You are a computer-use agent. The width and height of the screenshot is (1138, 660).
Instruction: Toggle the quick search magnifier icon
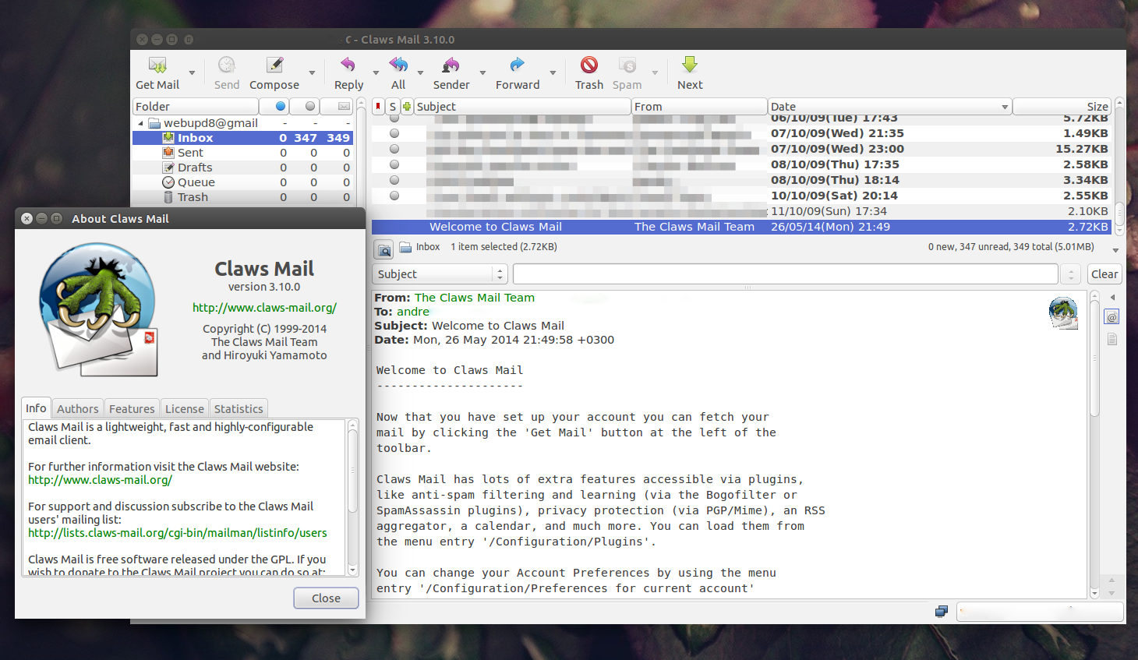tap(383, 250)
